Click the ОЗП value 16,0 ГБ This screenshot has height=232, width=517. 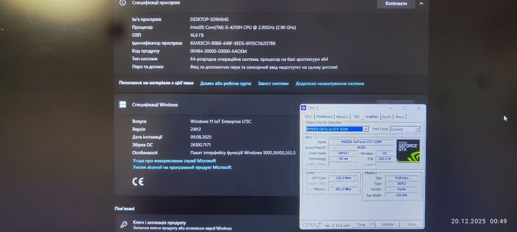[197, 35]
